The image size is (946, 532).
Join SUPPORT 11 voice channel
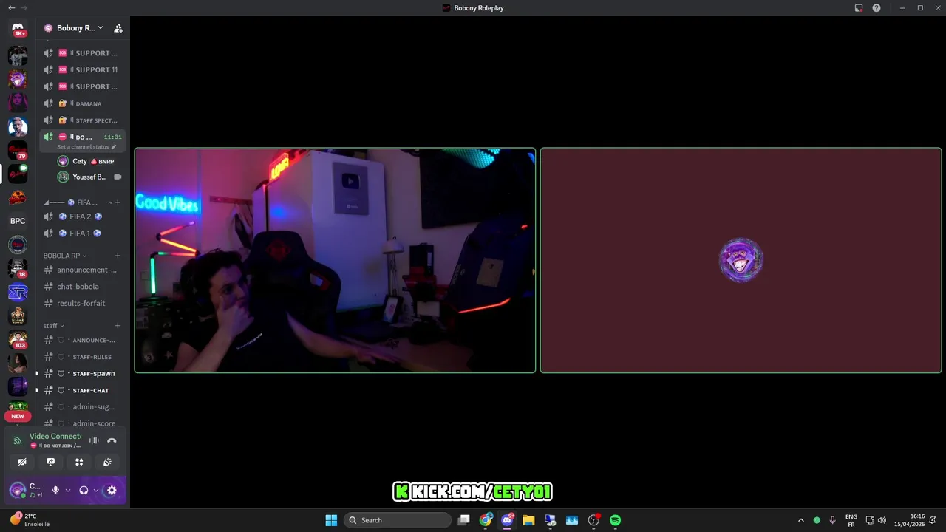point(82,70)
